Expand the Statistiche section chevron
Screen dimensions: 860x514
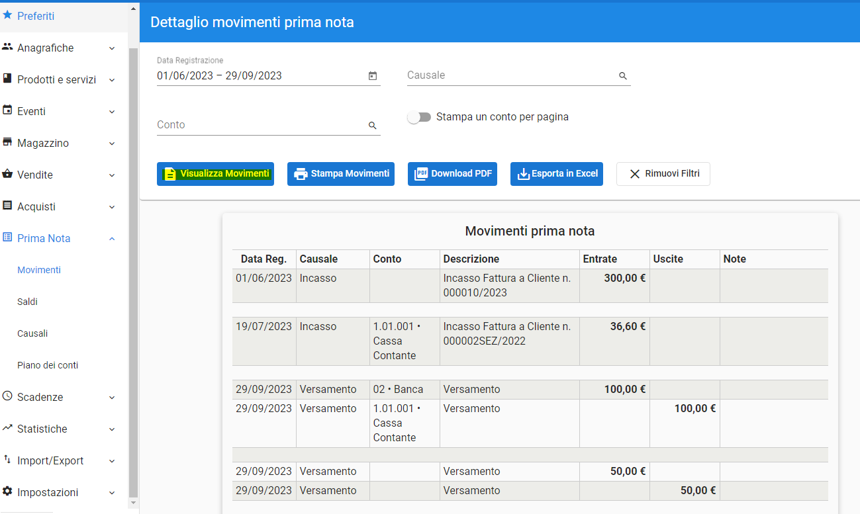tap(112, 429)
